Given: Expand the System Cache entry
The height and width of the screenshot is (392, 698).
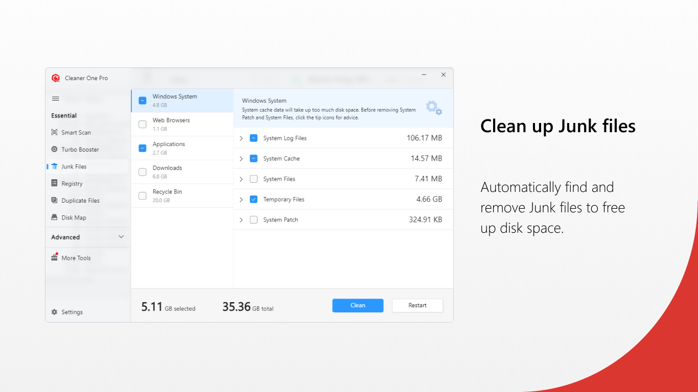Looking at the screenshot, I should click(241, 158).
